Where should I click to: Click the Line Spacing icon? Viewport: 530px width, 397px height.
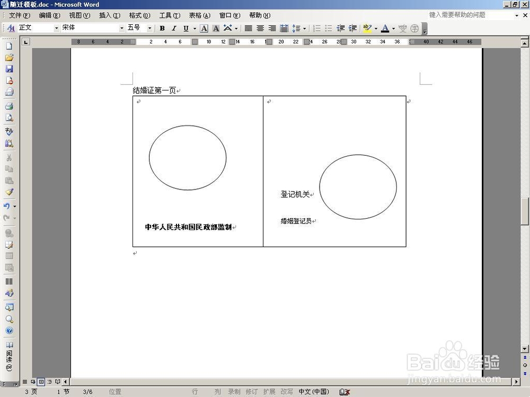[296, 29]
